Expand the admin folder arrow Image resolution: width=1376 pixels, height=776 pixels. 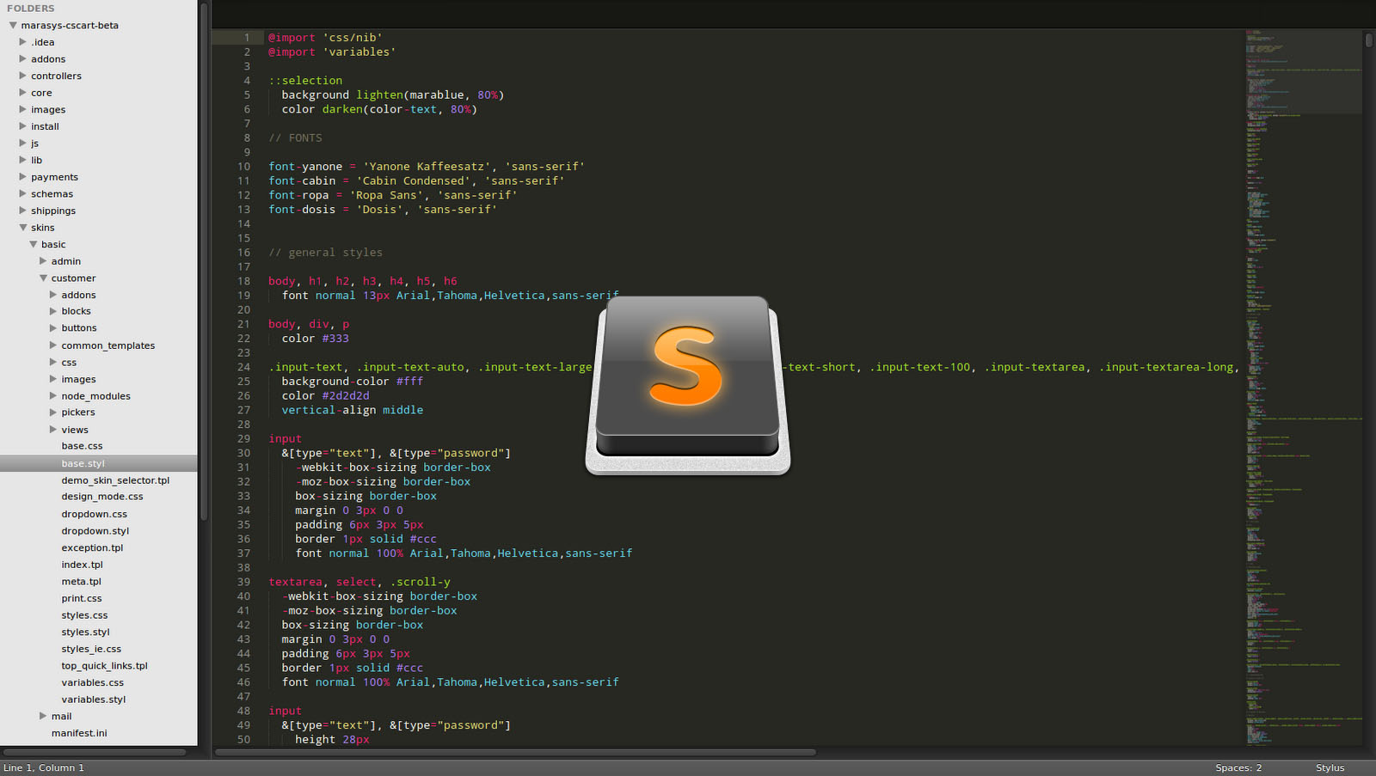tap(43, 260)
